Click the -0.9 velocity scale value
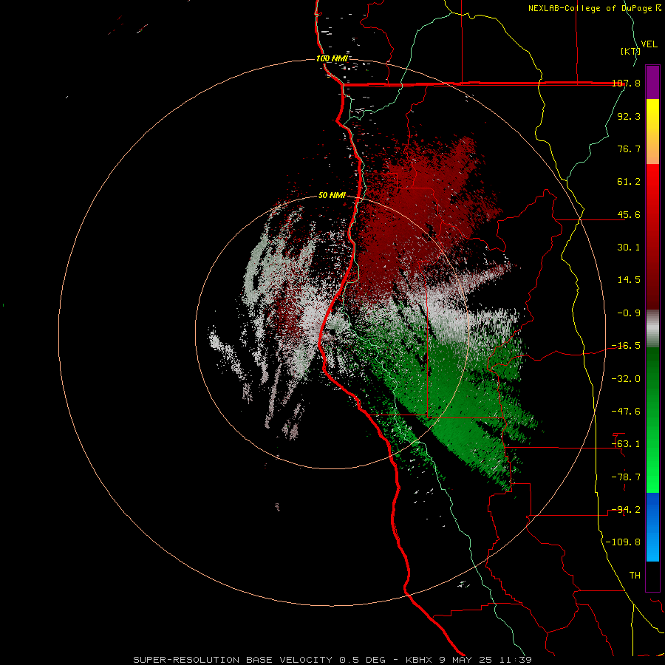The width and height of the screenshot is (665, 665). (x=629, y=313)
